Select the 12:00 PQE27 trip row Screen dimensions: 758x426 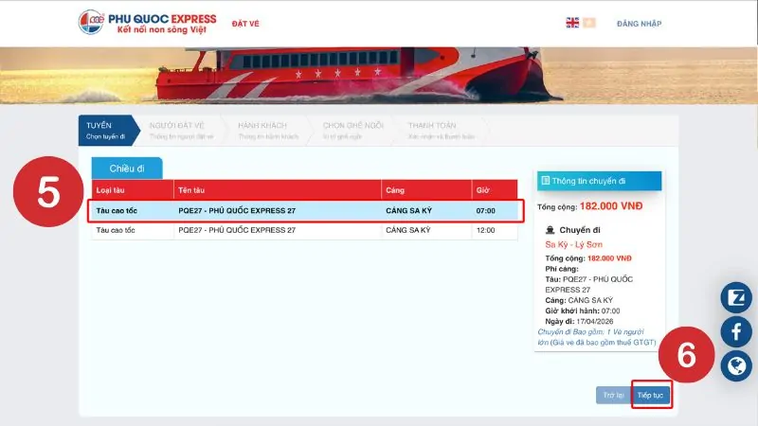pos(304,230)
